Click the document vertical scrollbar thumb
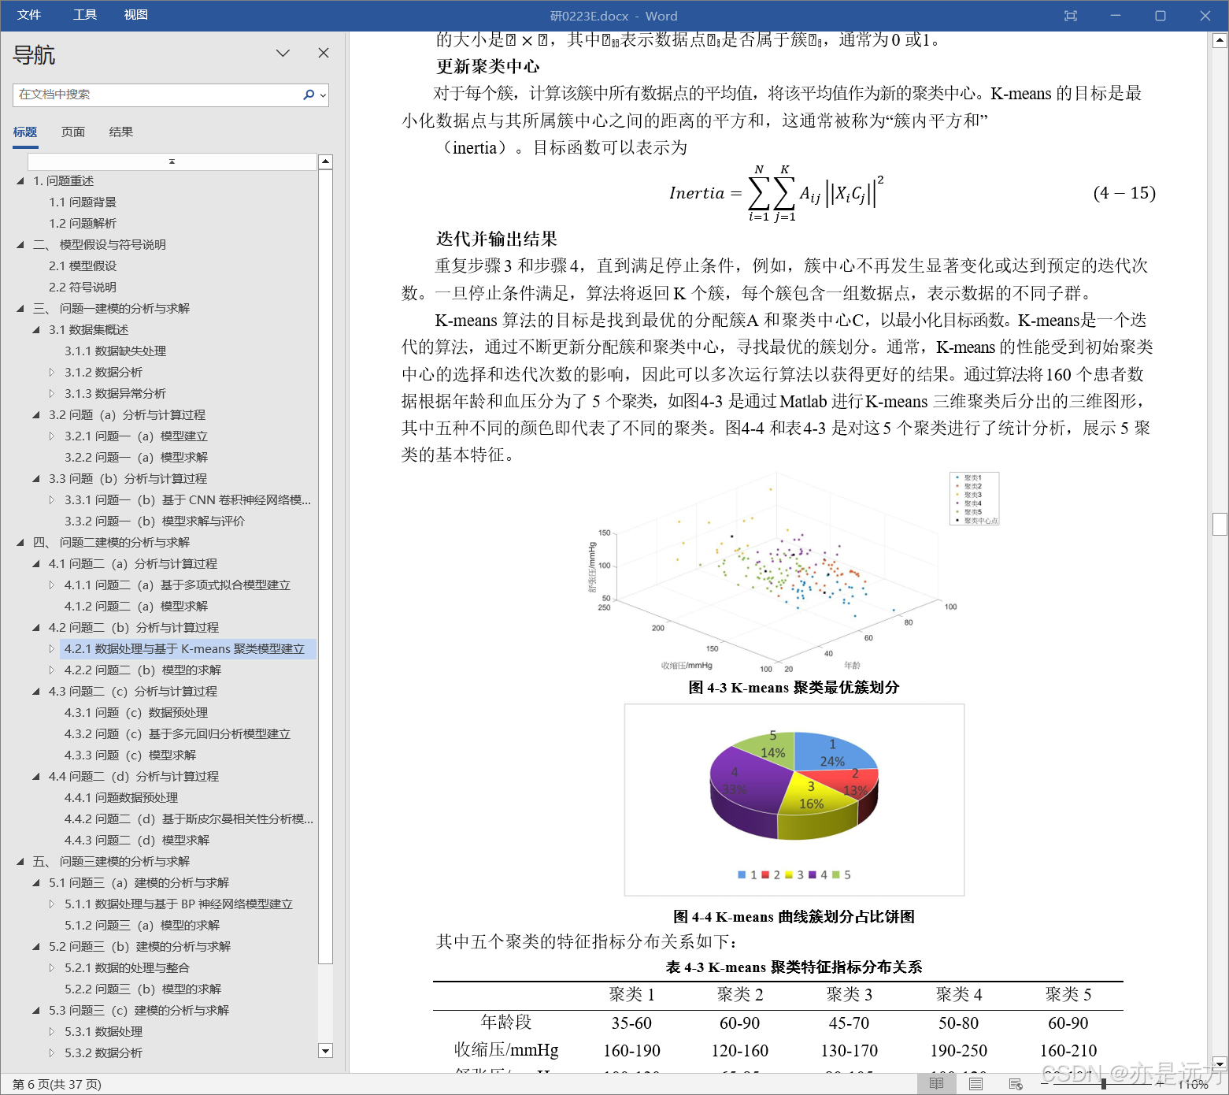This screenshot has height=1095, width=1229. (1220, 524)
